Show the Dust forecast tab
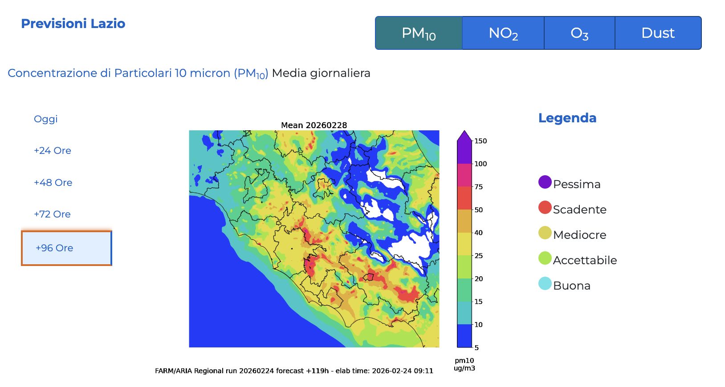This screenshot has width=725, height=387. 658,33
